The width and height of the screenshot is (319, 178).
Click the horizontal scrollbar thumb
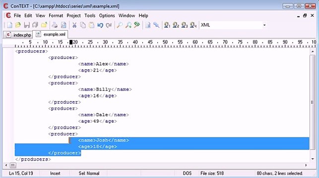13,165
